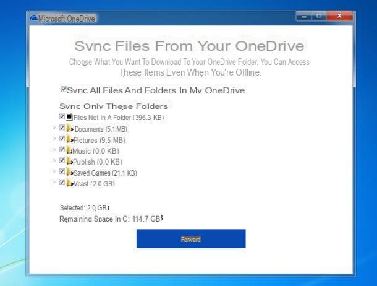Select the 'Documents (5.1 MB)' label

[101, 129]
